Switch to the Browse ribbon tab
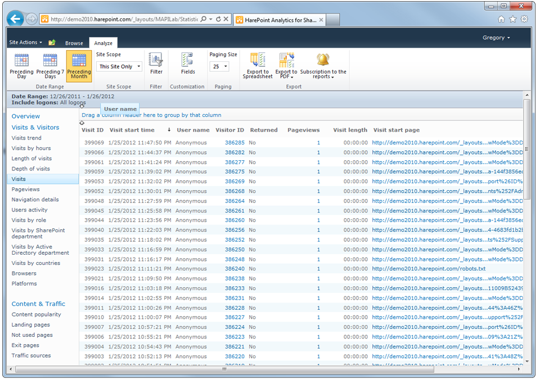Screen dimensions: 540x379 [x=74, y=43]
